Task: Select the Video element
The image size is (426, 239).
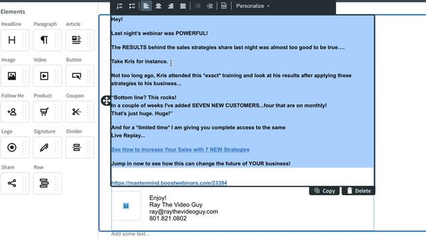Action: click(47, 76)
